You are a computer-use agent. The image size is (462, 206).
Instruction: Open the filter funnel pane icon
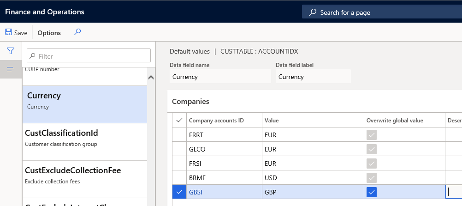click(x=11, y=51)
